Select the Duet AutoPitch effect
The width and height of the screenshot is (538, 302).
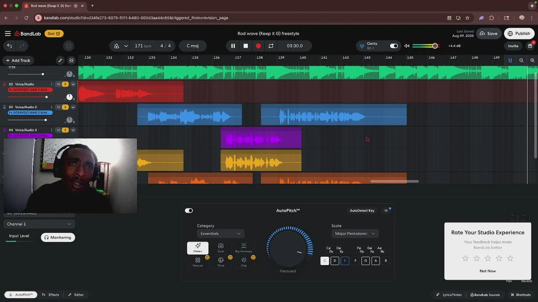[x=221, y=248]
